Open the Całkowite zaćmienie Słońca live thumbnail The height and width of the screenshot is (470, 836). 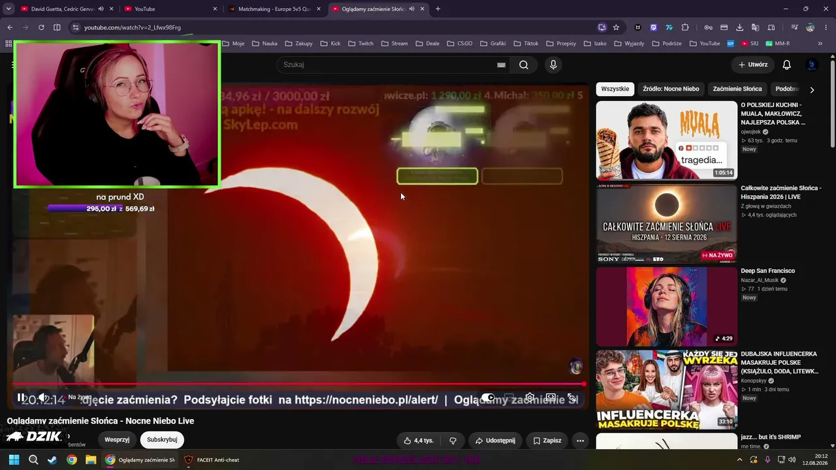point(666,223)
